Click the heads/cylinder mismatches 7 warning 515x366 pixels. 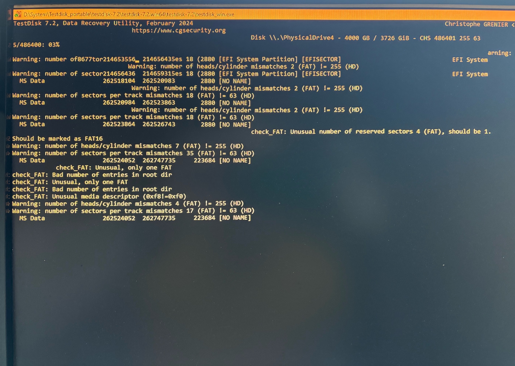(x=127, y=146)
